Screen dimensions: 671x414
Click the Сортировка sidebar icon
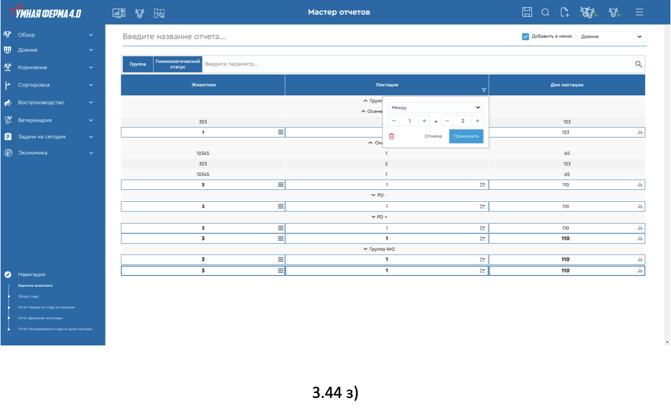[7, 85]
